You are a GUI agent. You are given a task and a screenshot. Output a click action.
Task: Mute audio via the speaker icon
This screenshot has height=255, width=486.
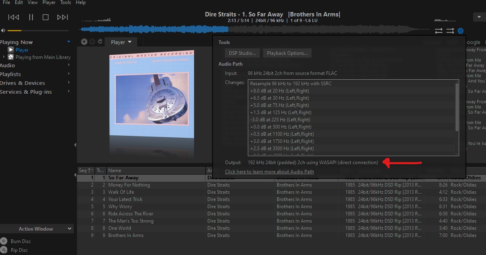pos(3,30)
